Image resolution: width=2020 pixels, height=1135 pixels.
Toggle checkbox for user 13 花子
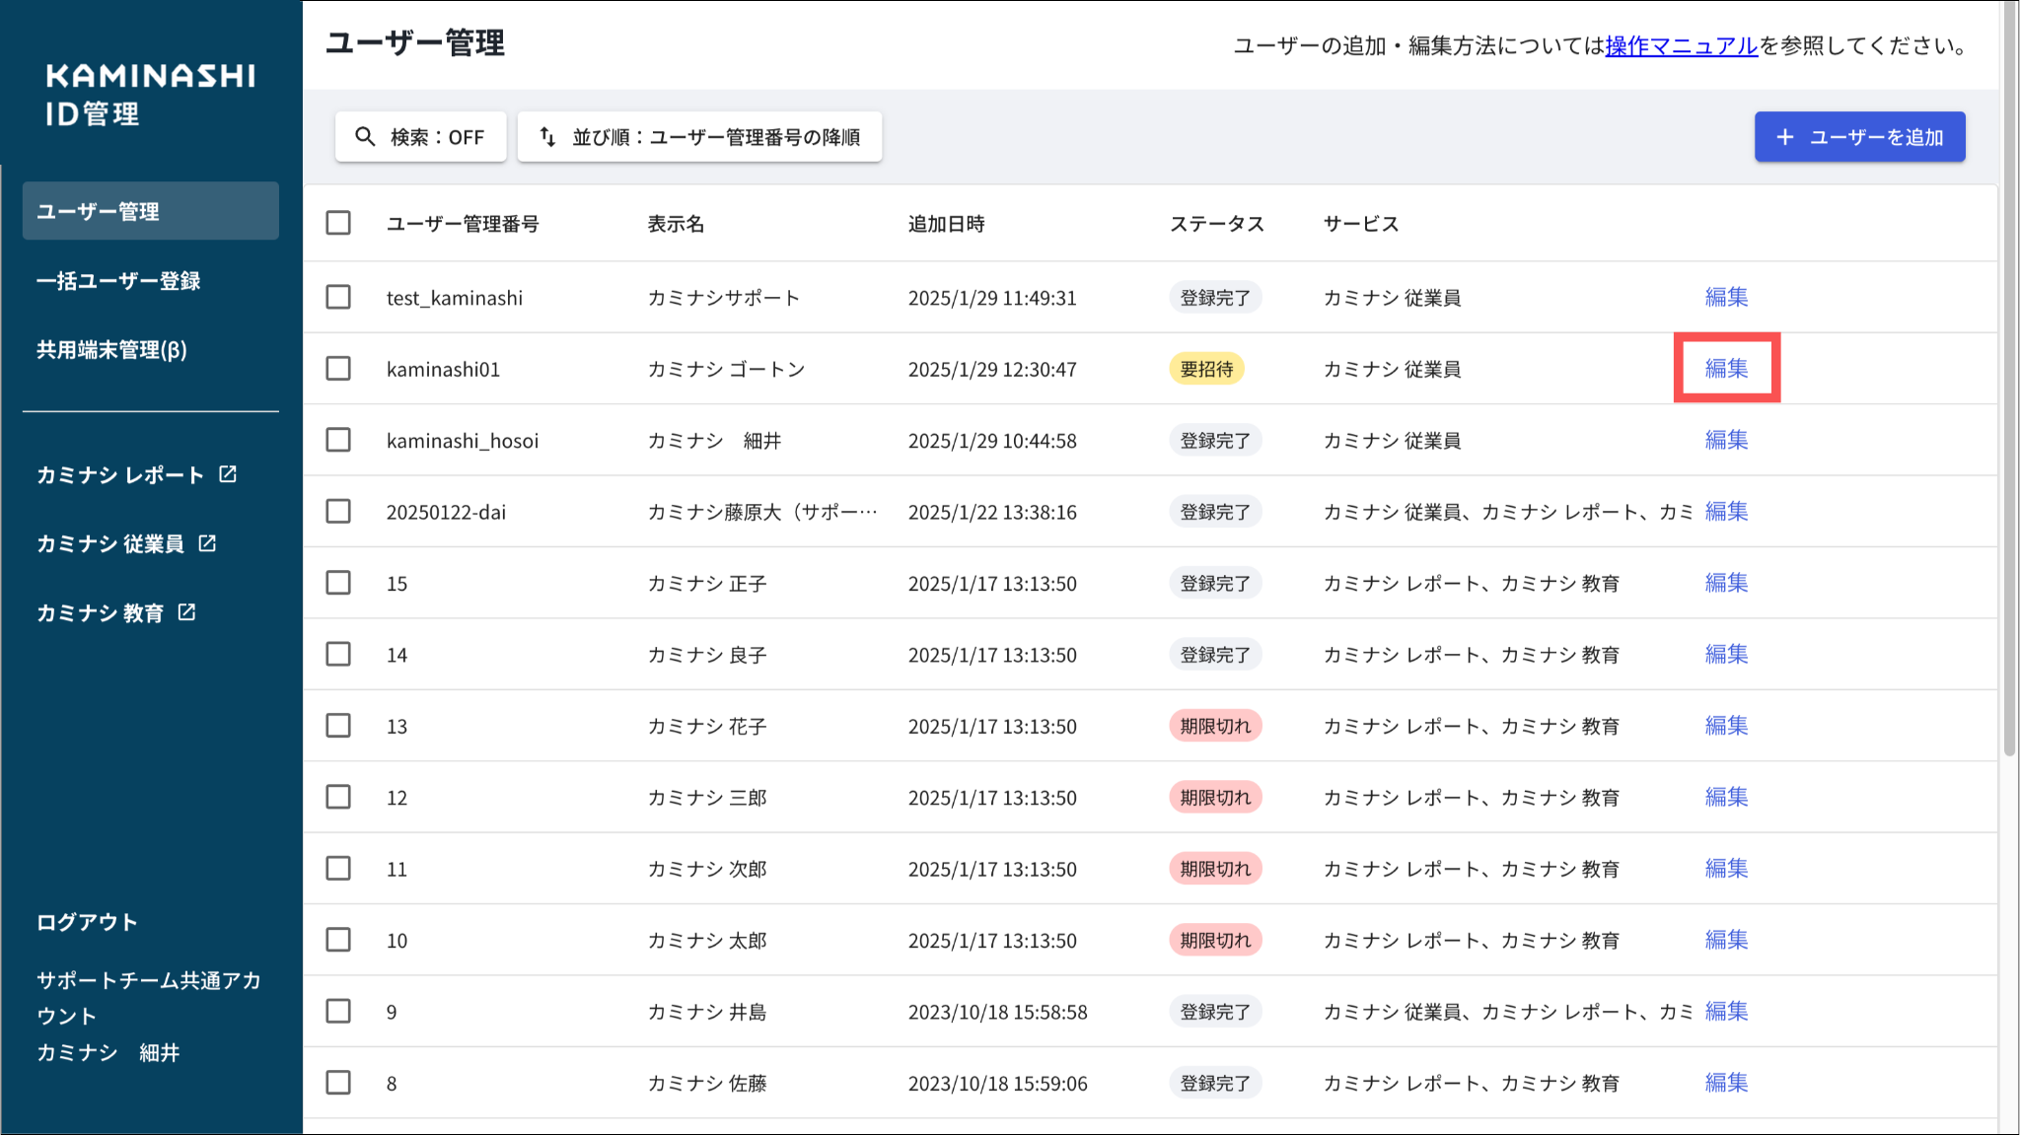pyautogui.click(x=338, y=726)
